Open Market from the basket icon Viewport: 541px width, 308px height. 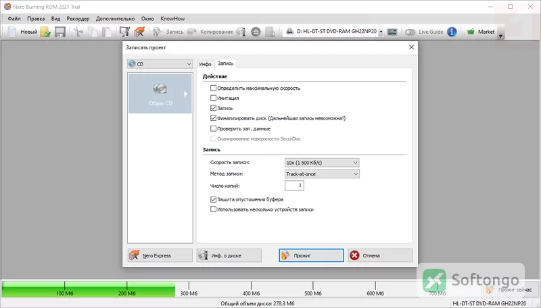point(471,32)
